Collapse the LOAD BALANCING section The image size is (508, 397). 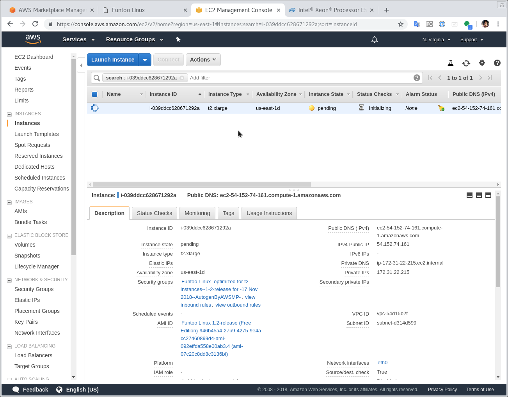(9, 346)
